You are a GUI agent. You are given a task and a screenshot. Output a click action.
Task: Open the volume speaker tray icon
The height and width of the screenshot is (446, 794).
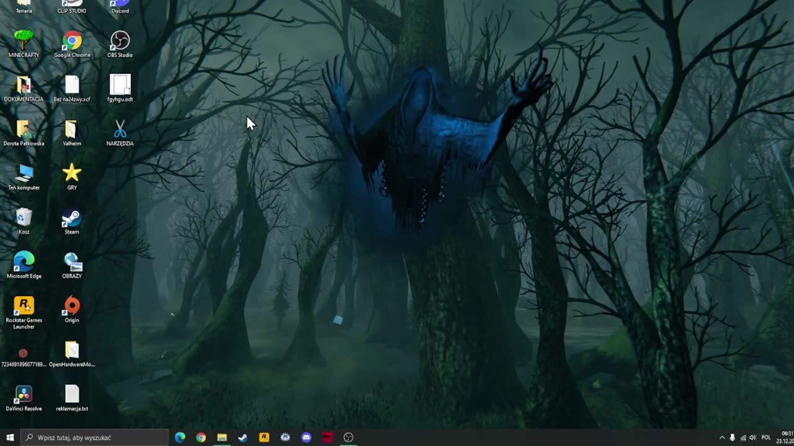(x=753, y=437)
